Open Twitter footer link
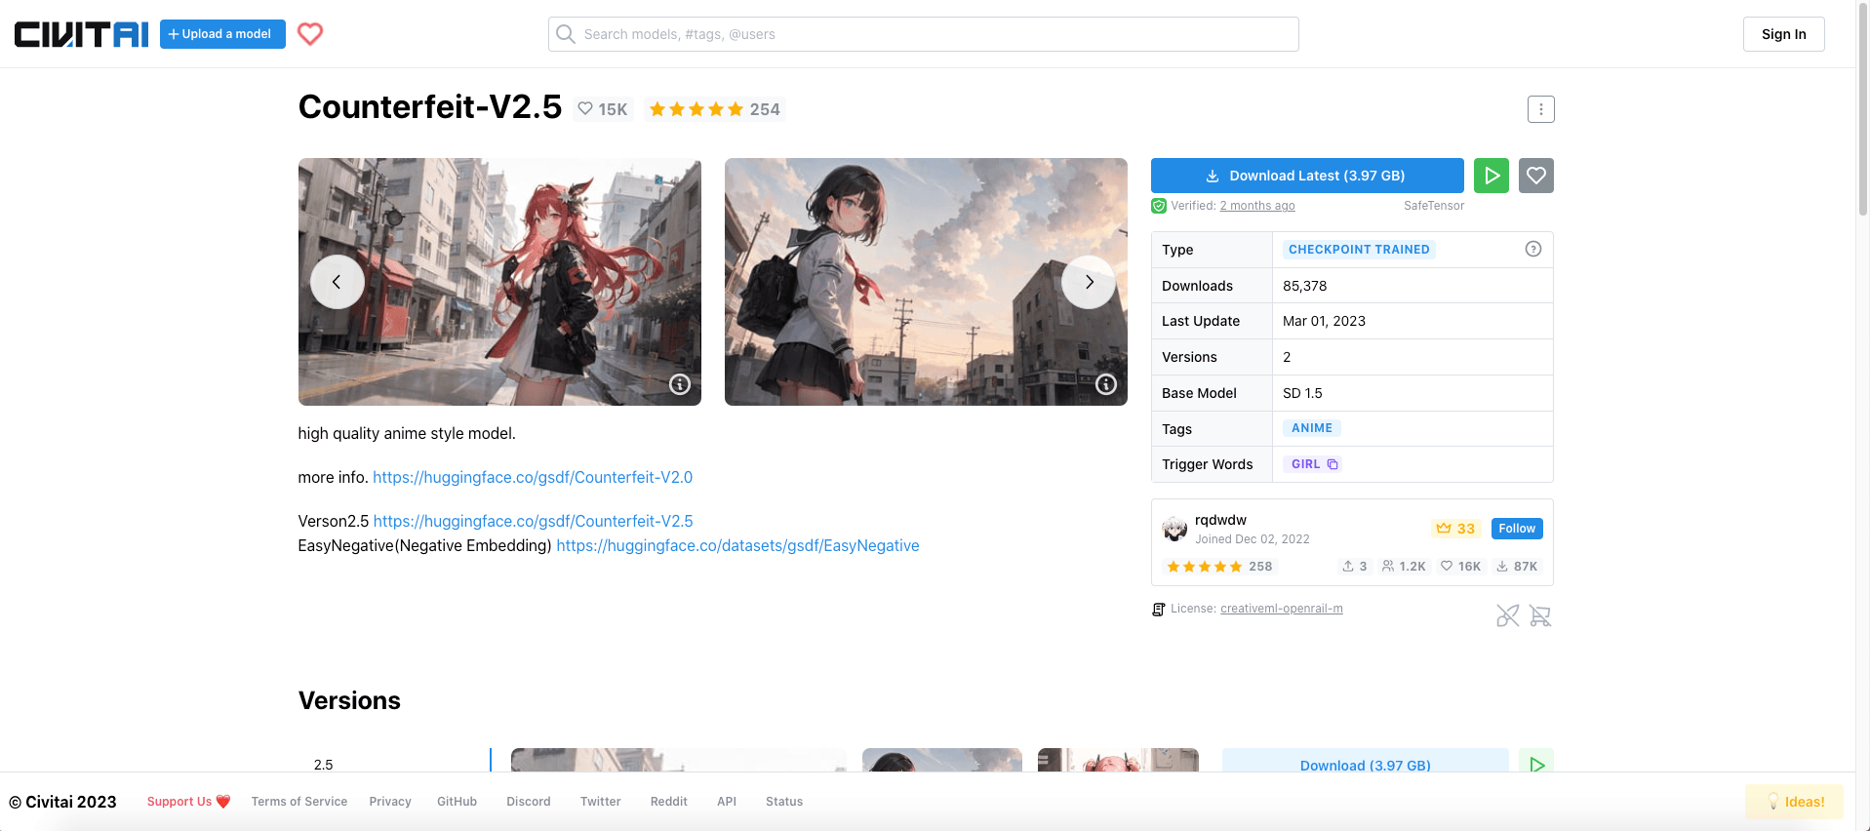This screenshot has width=1870, height=831. [x=600, y=802]
